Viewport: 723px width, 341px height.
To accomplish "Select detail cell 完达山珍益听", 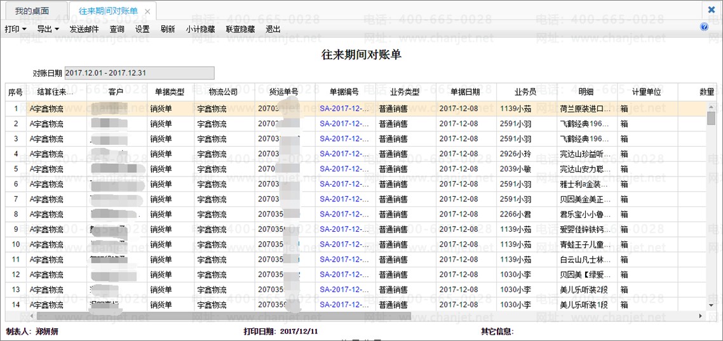I will (x=587, y=154).
